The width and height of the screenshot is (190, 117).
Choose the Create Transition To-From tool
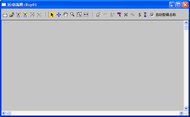click(x=25, y=15)
